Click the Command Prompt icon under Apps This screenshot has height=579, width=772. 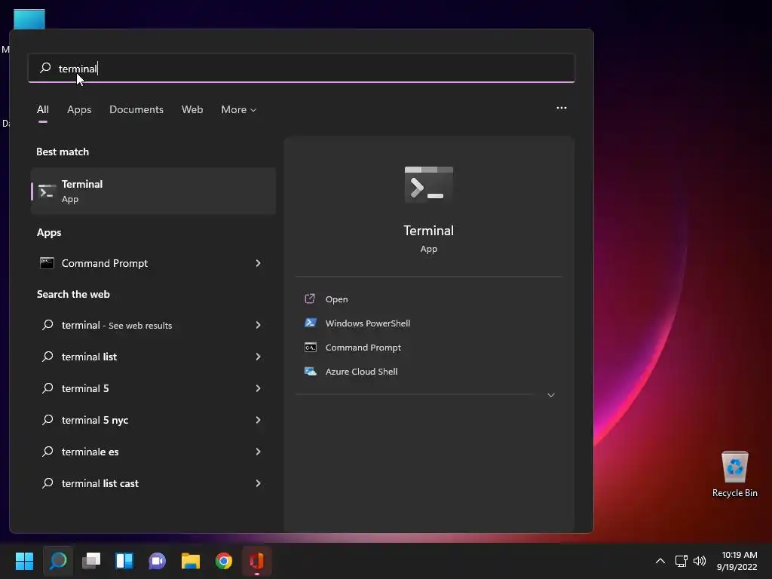click(47, 263)
